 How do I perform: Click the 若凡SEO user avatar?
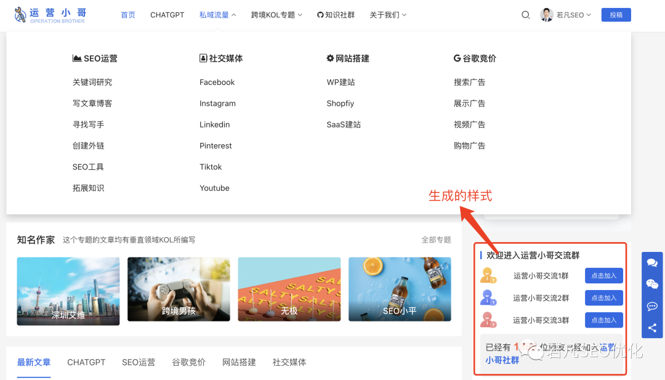[547, 15]
